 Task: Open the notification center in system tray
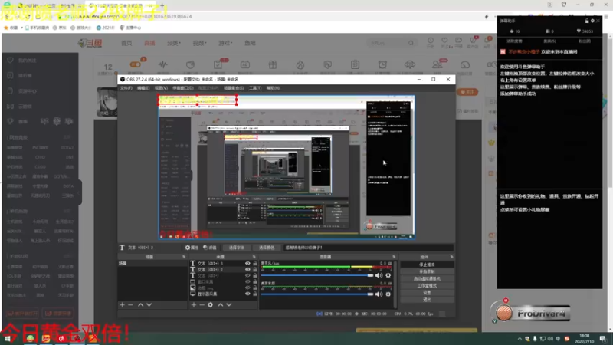click(x=602, y=339)
